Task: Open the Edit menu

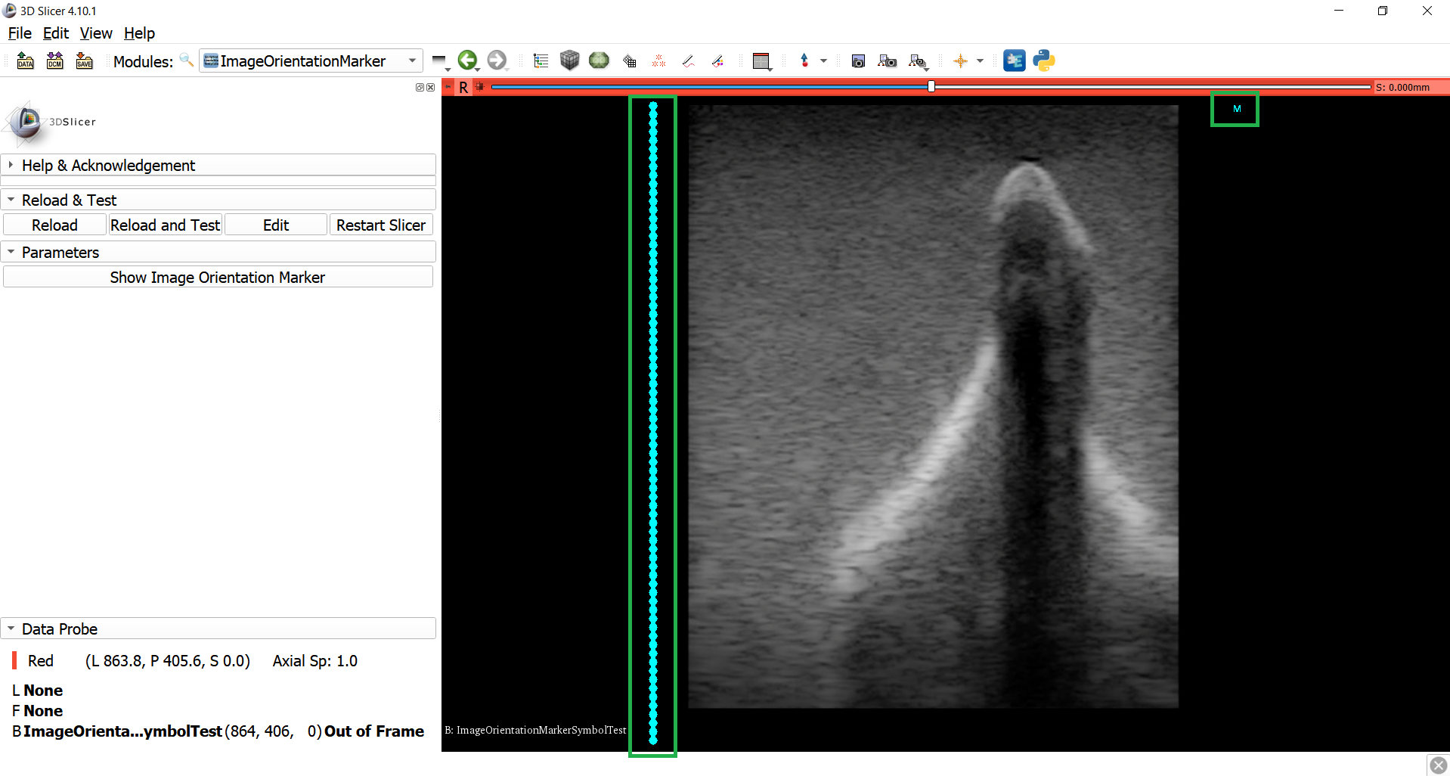Action: pyautogui.click(x=55, y=33)
